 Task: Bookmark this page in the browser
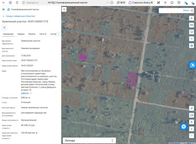pos(112,2)
